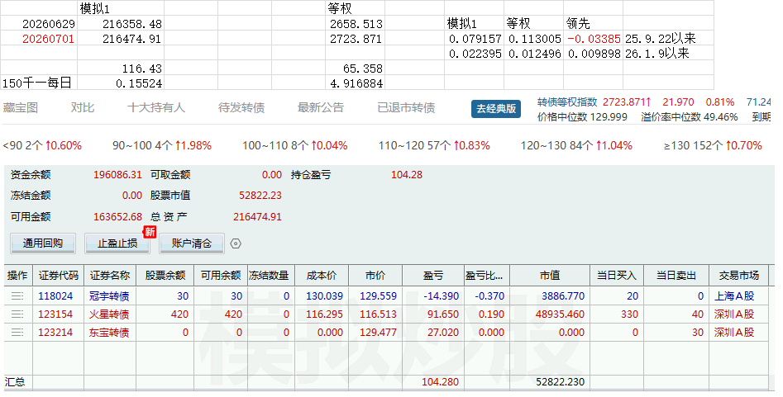Switch to the 待发转债 tab
The image size is (783, 397).
tap(241, 107)
